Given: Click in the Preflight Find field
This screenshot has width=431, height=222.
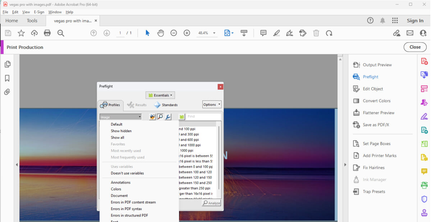Looking at the screenshot, I should 203,117.
